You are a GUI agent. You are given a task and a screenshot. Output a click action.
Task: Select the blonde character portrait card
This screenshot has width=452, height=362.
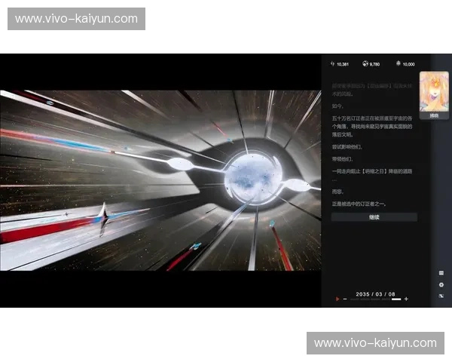pos(434,92)
